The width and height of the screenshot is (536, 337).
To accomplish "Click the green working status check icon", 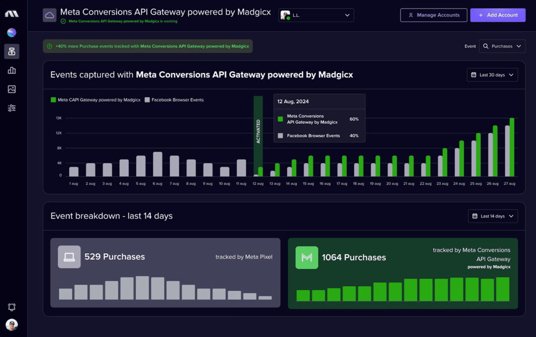I will tap(63, 21).
